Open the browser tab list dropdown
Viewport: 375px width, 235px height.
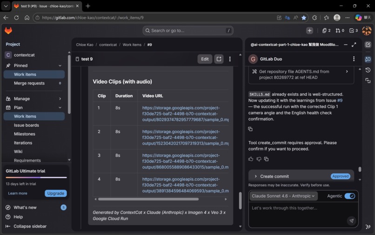coord(6,6)
